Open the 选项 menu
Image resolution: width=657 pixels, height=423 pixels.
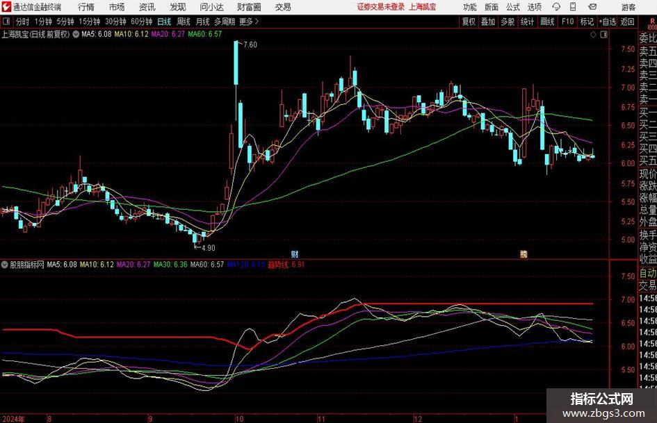[x=535, y=7]
